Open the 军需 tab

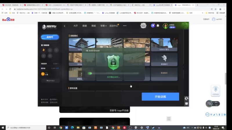point(103,26)
